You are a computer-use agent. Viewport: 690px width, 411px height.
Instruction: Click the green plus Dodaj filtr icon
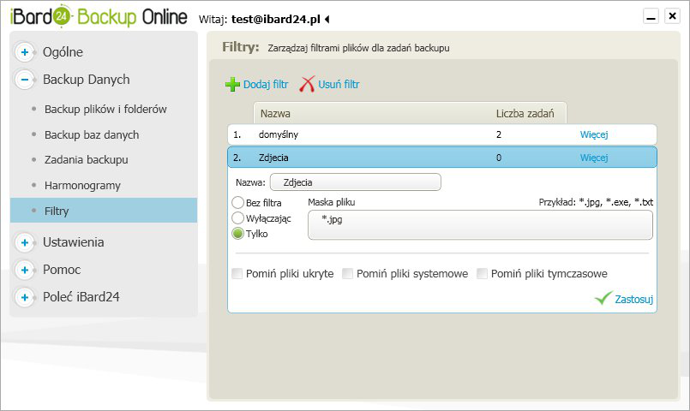tap(232, 84)
